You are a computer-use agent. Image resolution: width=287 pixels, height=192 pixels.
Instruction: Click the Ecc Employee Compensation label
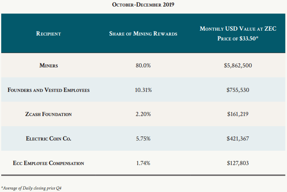click(x=49, y=163)
